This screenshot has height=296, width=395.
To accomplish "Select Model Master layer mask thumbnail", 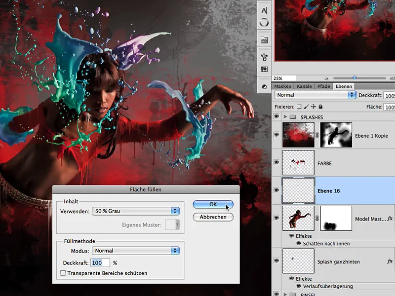I will click(x=336, y=218).
